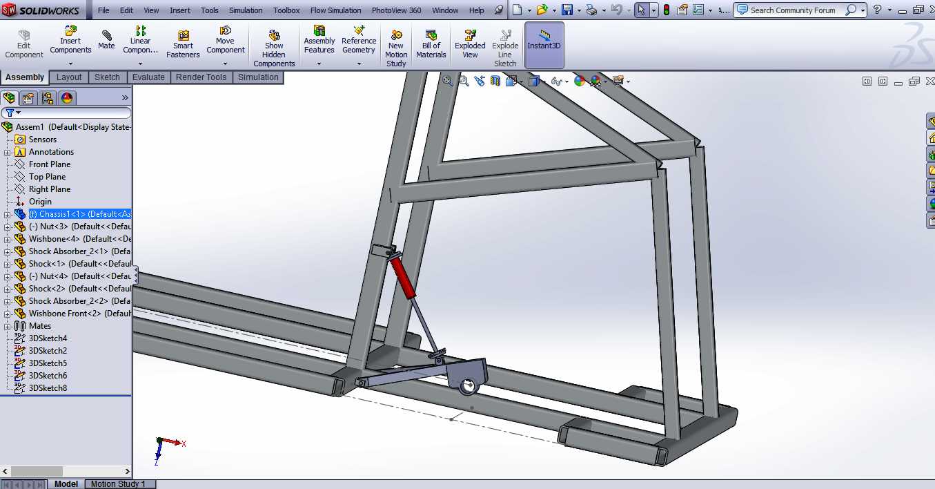This screenshot has width=935, height=489.
Task: Click the Reference Geometry icon
Action: (x=359, y=31)
